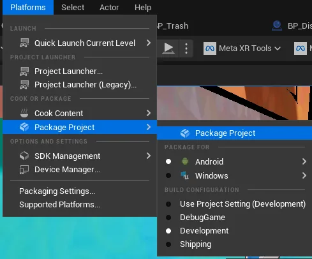This screenshot has width=312, height=259.
Task: Expand the Cook Content submenu arrow
Action: tap(149, 113)
